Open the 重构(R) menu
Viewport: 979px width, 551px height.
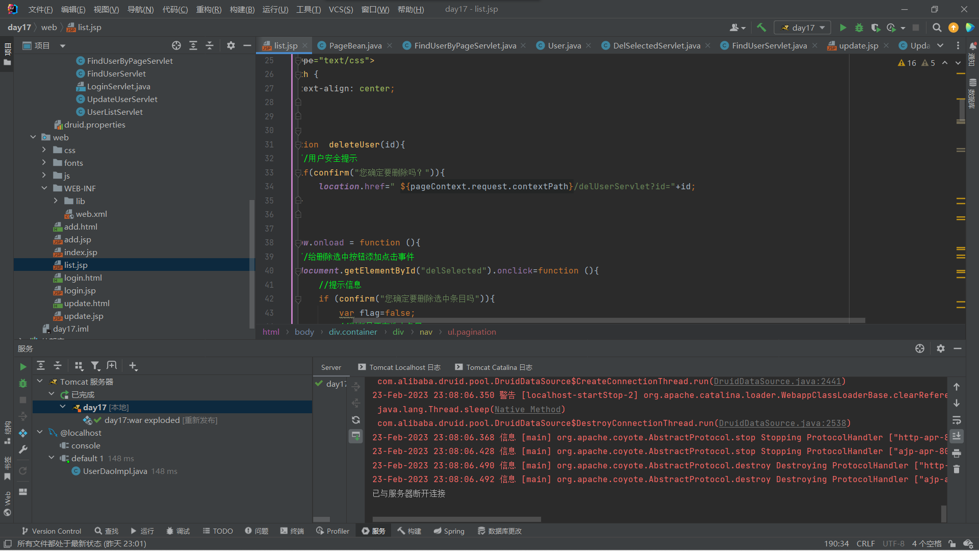(209, 9)
